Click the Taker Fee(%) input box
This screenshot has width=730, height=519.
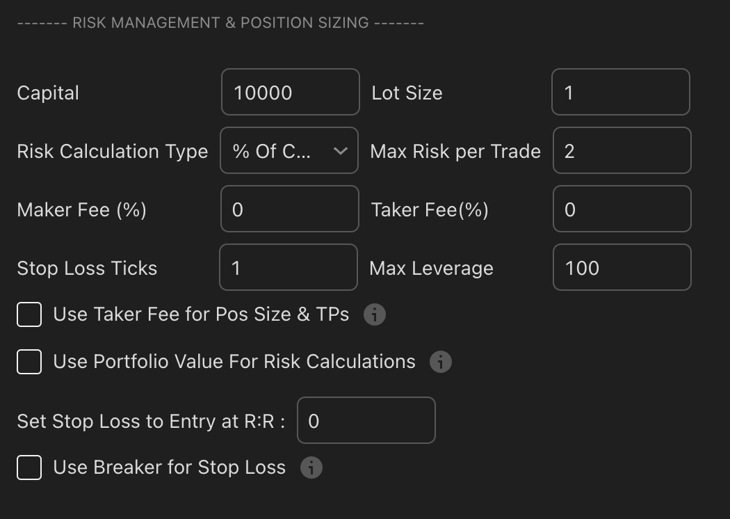622,209
